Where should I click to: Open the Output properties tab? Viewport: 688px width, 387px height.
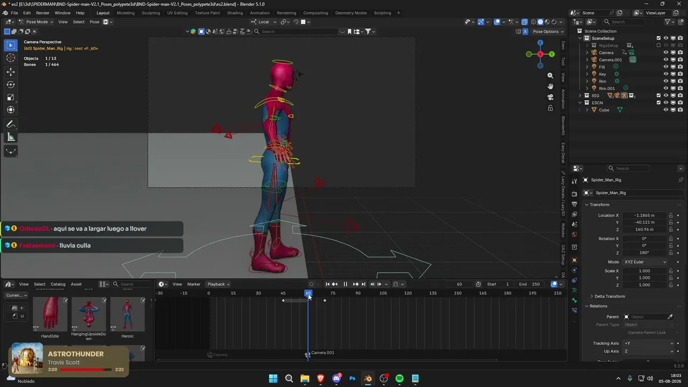click(575, 204)
